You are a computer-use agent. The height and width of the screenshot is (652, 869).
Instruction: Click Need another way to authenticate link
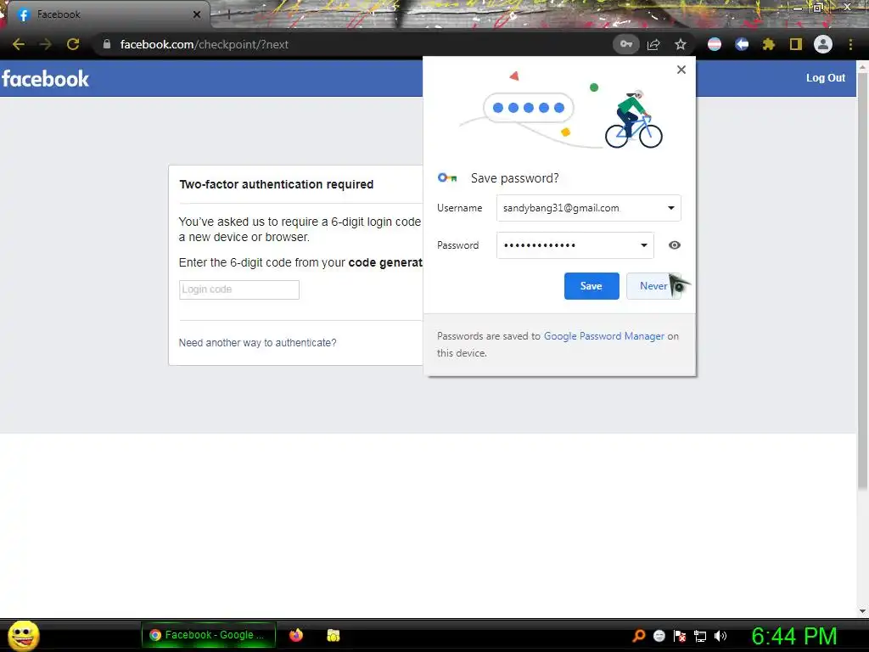click(257, 343)
